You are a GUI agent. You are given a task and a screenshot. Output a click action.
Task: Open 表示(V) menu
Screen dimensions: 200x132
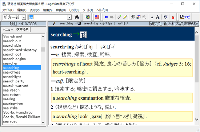pos(35,10)
